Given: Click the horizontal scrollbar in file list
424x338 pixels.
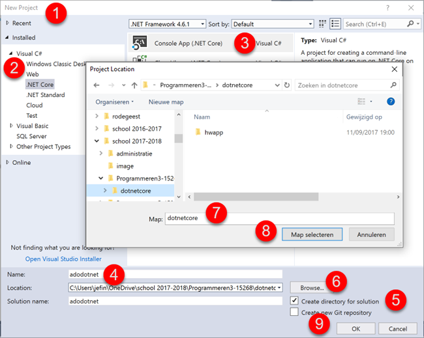Looking at the screenshot, I should click(x=256, y=197).
